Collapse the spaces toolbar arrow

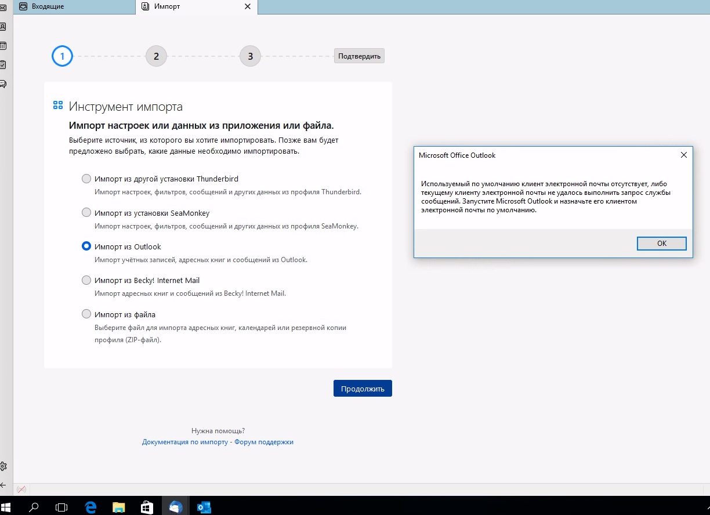tap(3, 485)
